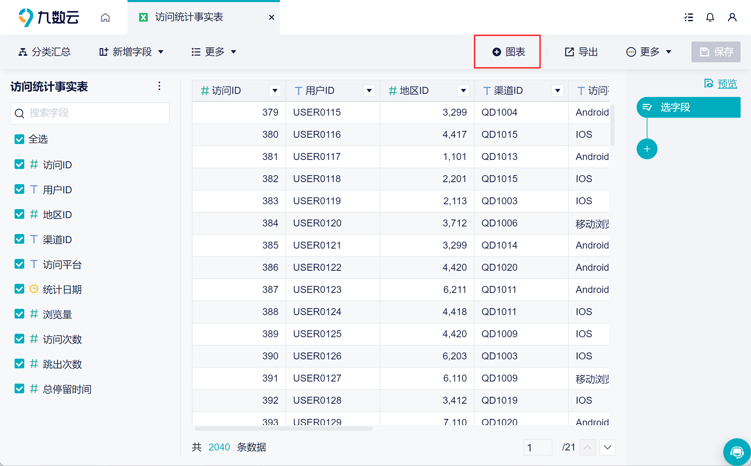Click the home icon
This screenshot has width=751, height=466.
[x=105, y=17]
